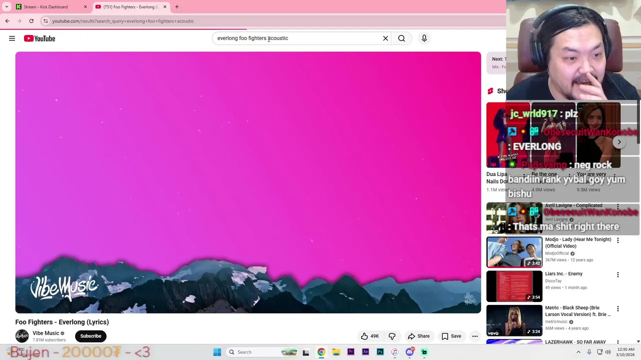Open the Windows Start menu

pyautogui.click(x=217, y=352)
